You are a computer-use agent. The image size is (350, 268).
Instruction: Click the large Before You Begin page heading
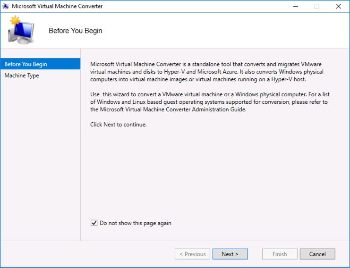click(76, 31)
